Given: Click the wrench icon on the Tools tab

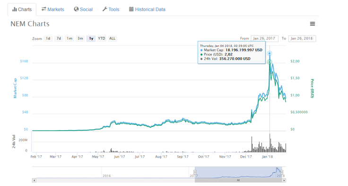Looking at the screenshot, I should click(104, 9).
